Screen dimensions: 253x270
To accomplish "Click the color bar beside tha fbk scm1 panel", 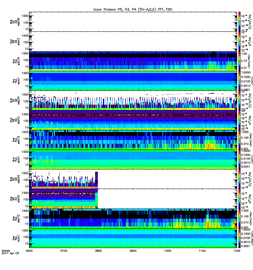I will click(240, 81).
